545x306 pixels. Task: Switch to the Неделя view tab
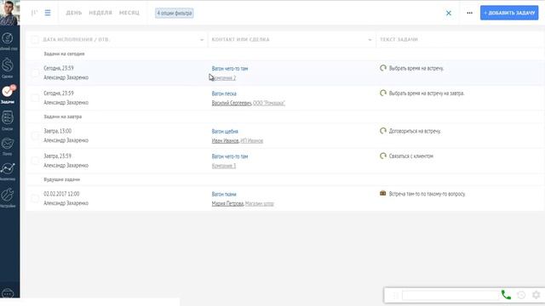(x=100, y=13)
